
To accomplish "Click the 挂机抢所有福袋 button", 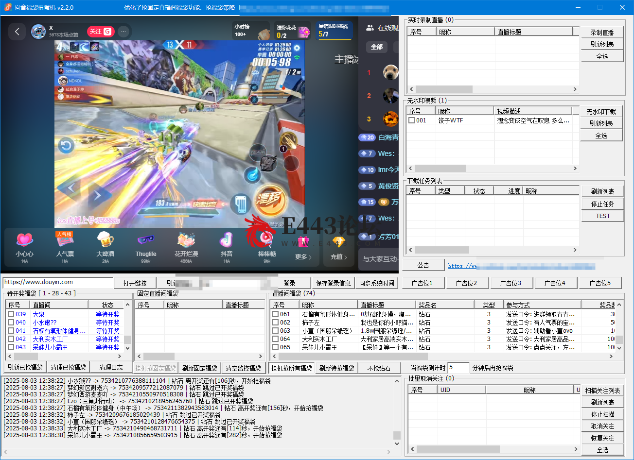I will click(x=292, y=368).
